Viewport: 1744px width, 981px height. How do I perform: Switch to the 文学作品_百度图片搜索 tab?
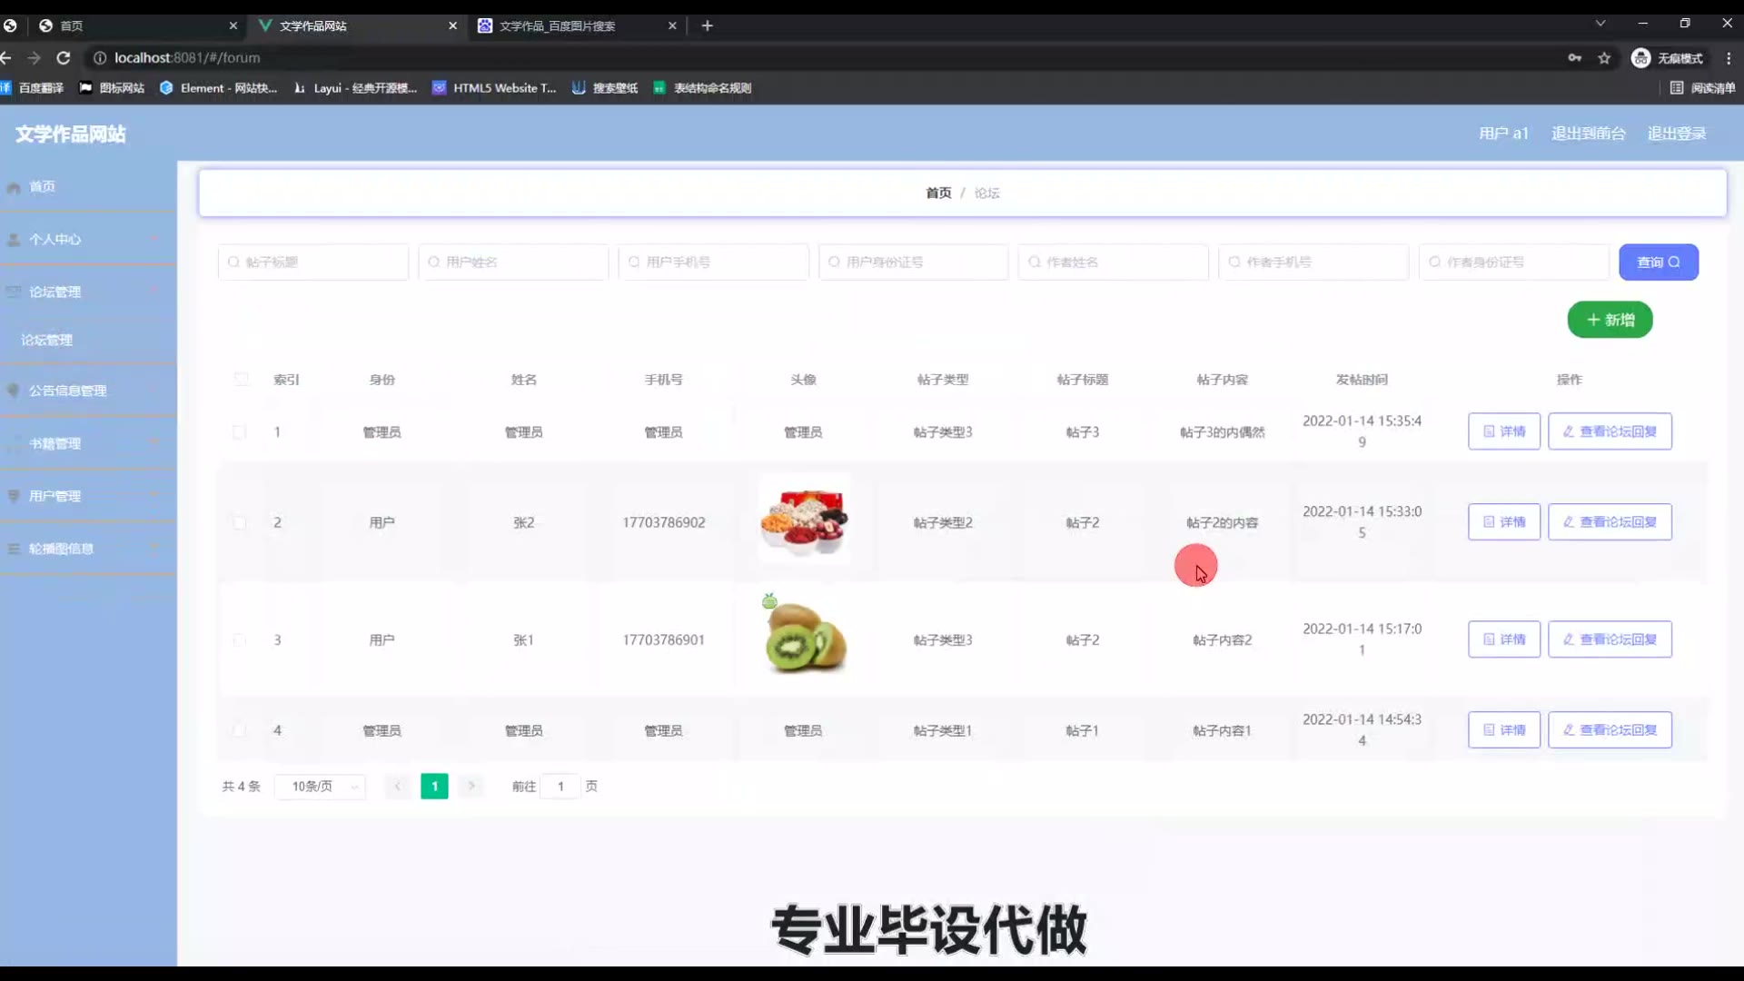pos(557,25)
